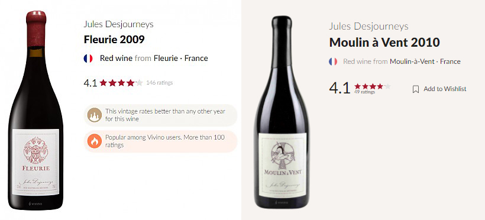Select the Moulin à Vent bottle image
This screenshot has width=485, height=220.
282,112
